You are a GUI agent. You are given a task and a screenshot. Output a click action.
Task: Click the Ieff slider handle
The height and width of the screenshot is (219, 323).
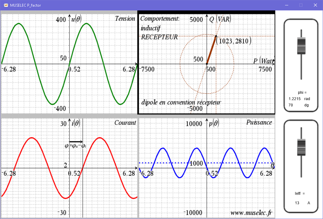301,147
